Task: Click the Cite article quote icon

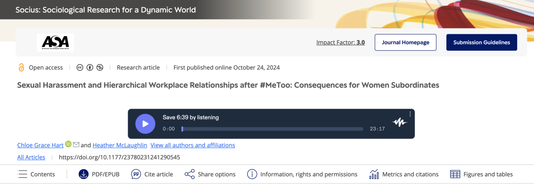Action: [136, 174]
